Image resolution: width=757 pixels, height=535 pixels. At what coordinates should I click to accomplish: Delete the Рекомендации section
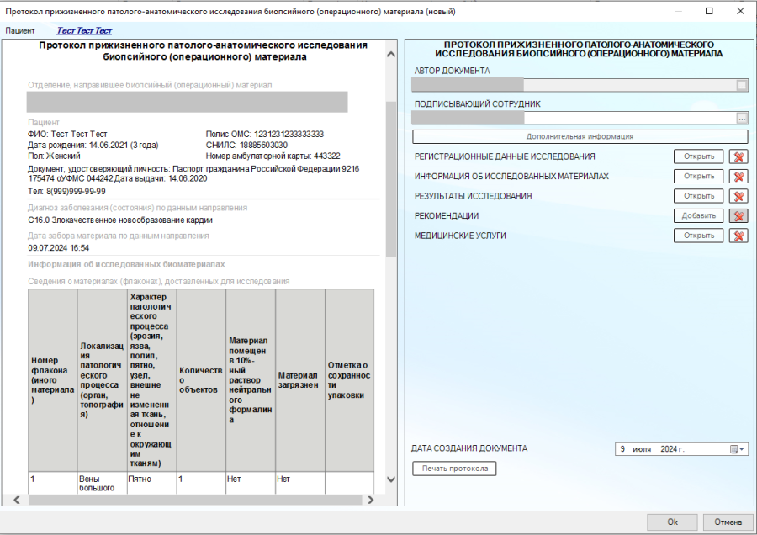pos(738,216)
